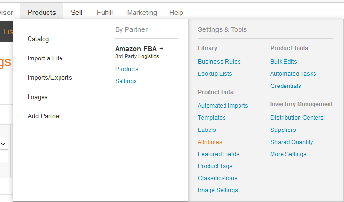Open the Sell menu
This screenshot has height=202, width=344.
pos(76,13)
